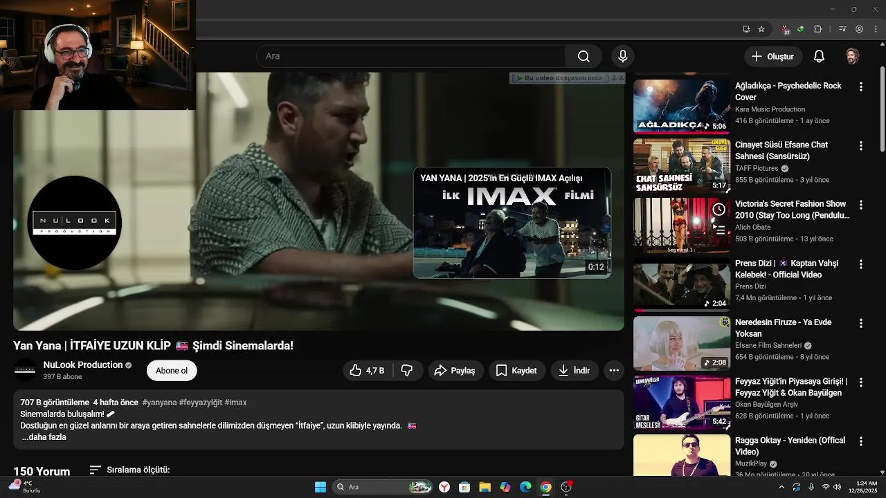Add Victoria's Secret video to queue

[719, 230]
